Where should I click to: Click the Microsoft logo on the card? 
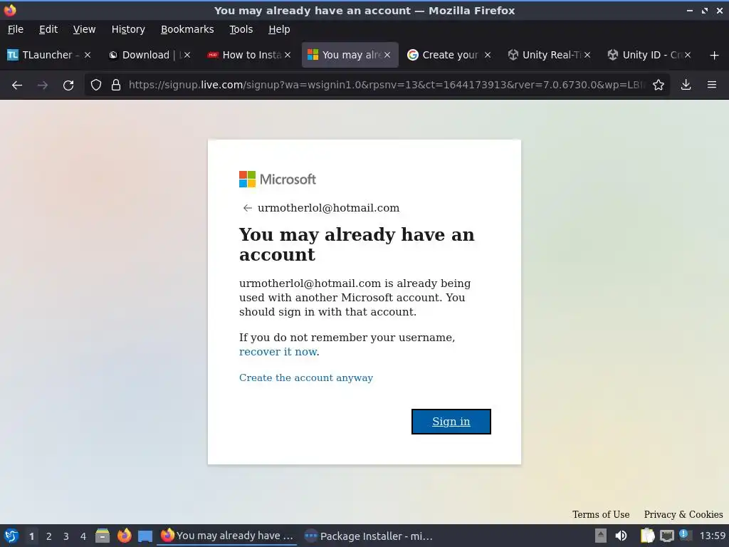pyautogui.click(x=278, y=179)
